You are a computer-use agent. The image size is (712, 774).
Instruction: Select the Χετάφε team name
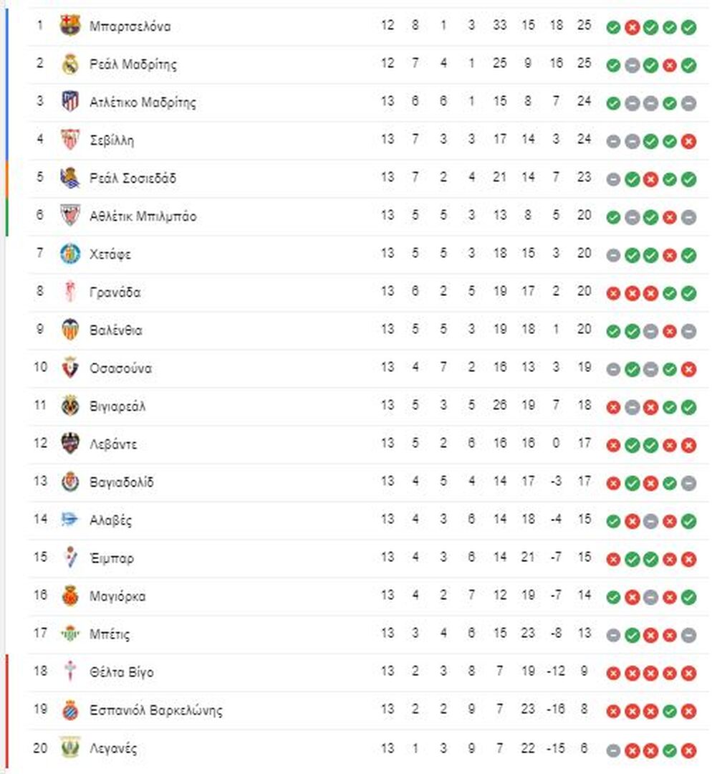coord(110,254)
